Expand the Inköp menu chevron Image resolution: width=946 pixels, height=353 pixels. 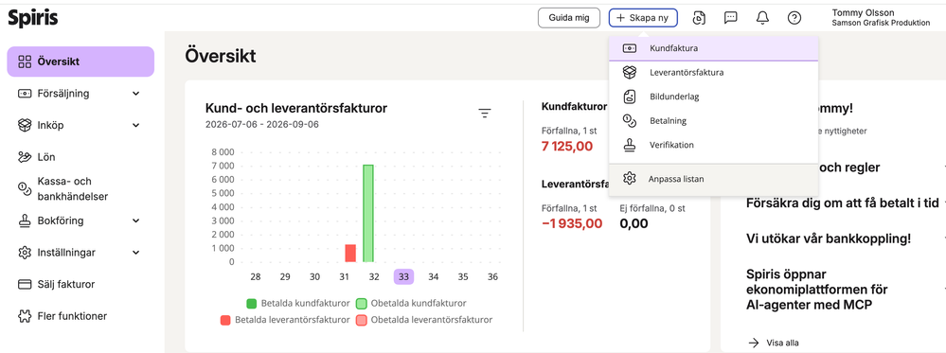coord(135,126)
